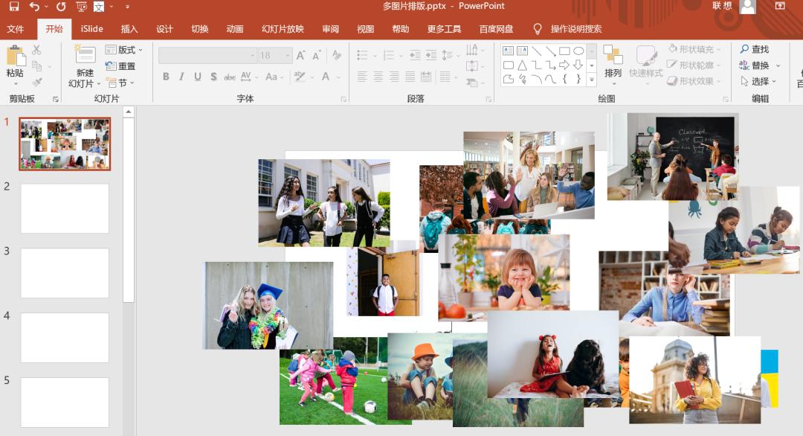Screen dimensions: 803x436
Task: Open line spacing dropdown
Action: click(x=448, y=55)
